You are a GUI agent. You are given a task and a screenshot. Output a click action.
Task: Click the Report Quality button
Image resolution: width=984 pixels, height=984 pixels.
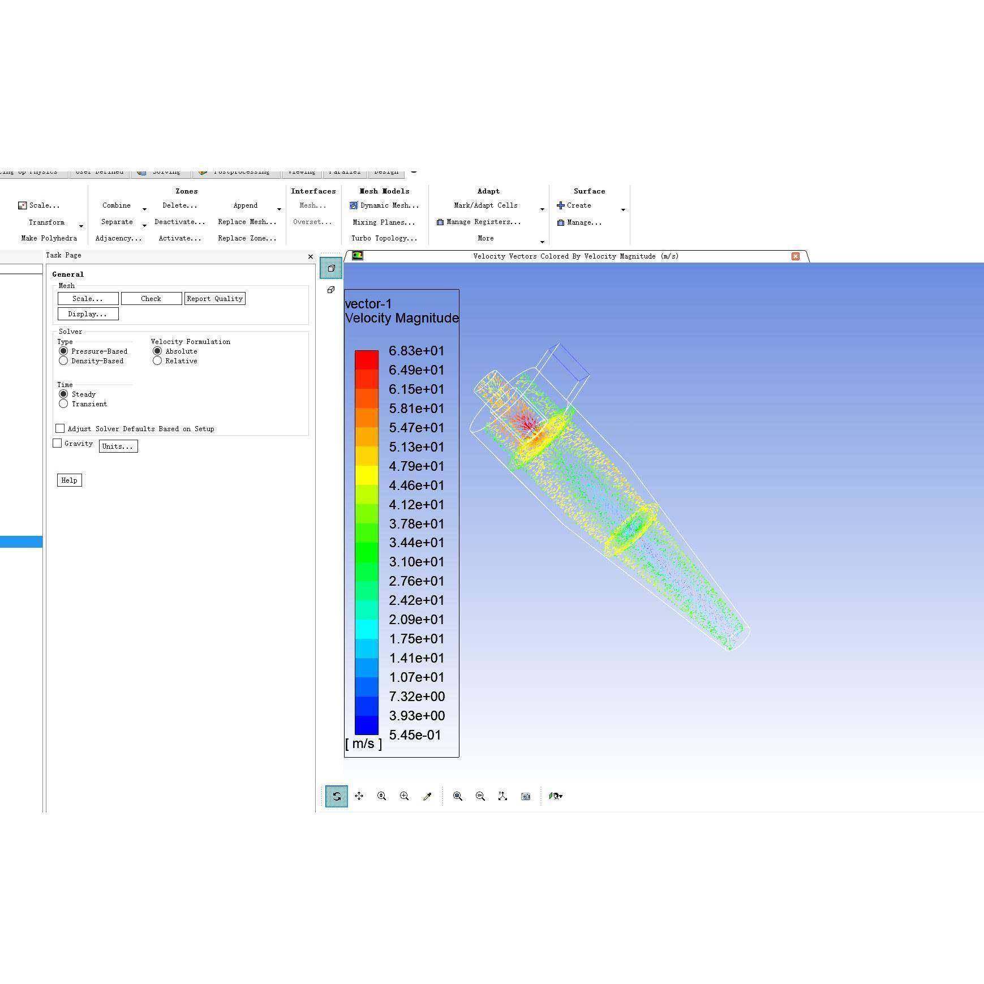point(215,299)
